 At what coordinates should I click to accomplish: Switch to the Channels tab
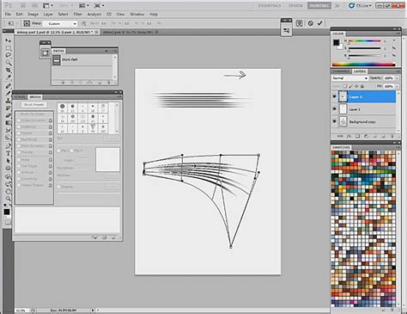(341, 71)
